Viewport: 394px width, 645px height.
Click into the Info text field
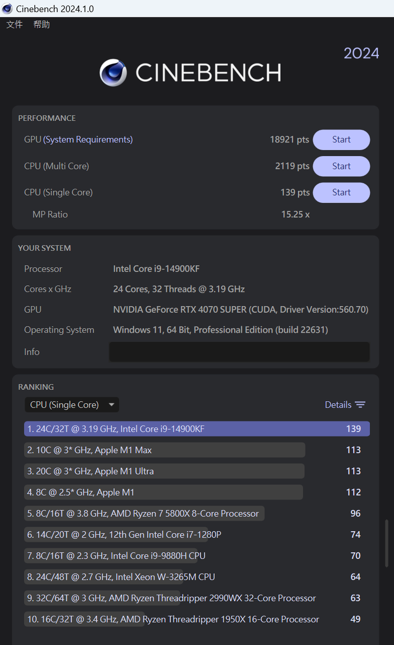[x=239, y=352]
